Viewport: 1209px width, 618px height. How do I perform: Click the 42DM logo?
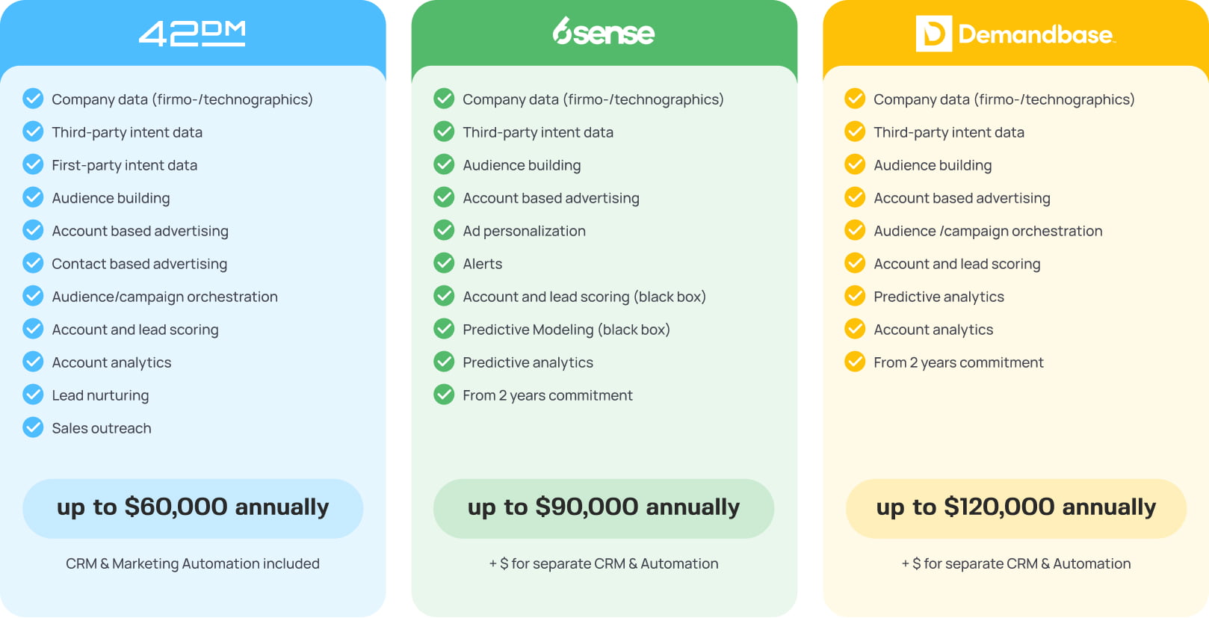(x=192, y=34)
